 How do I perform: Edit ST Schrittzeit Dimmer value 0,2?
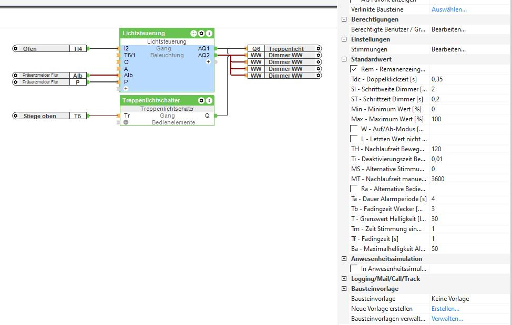pyautogui.click(x=469, y=99)
